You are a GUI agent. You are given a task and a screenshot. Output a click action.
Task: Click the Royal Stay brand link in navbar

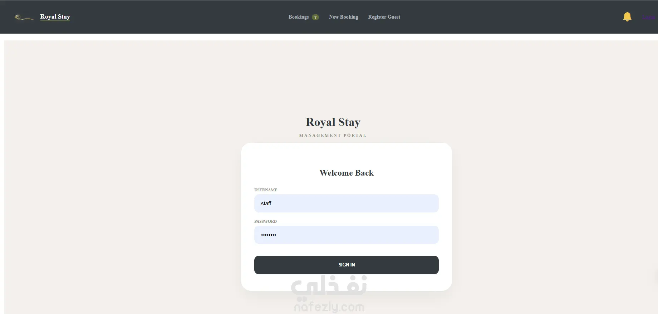click(x=55, y=17)
